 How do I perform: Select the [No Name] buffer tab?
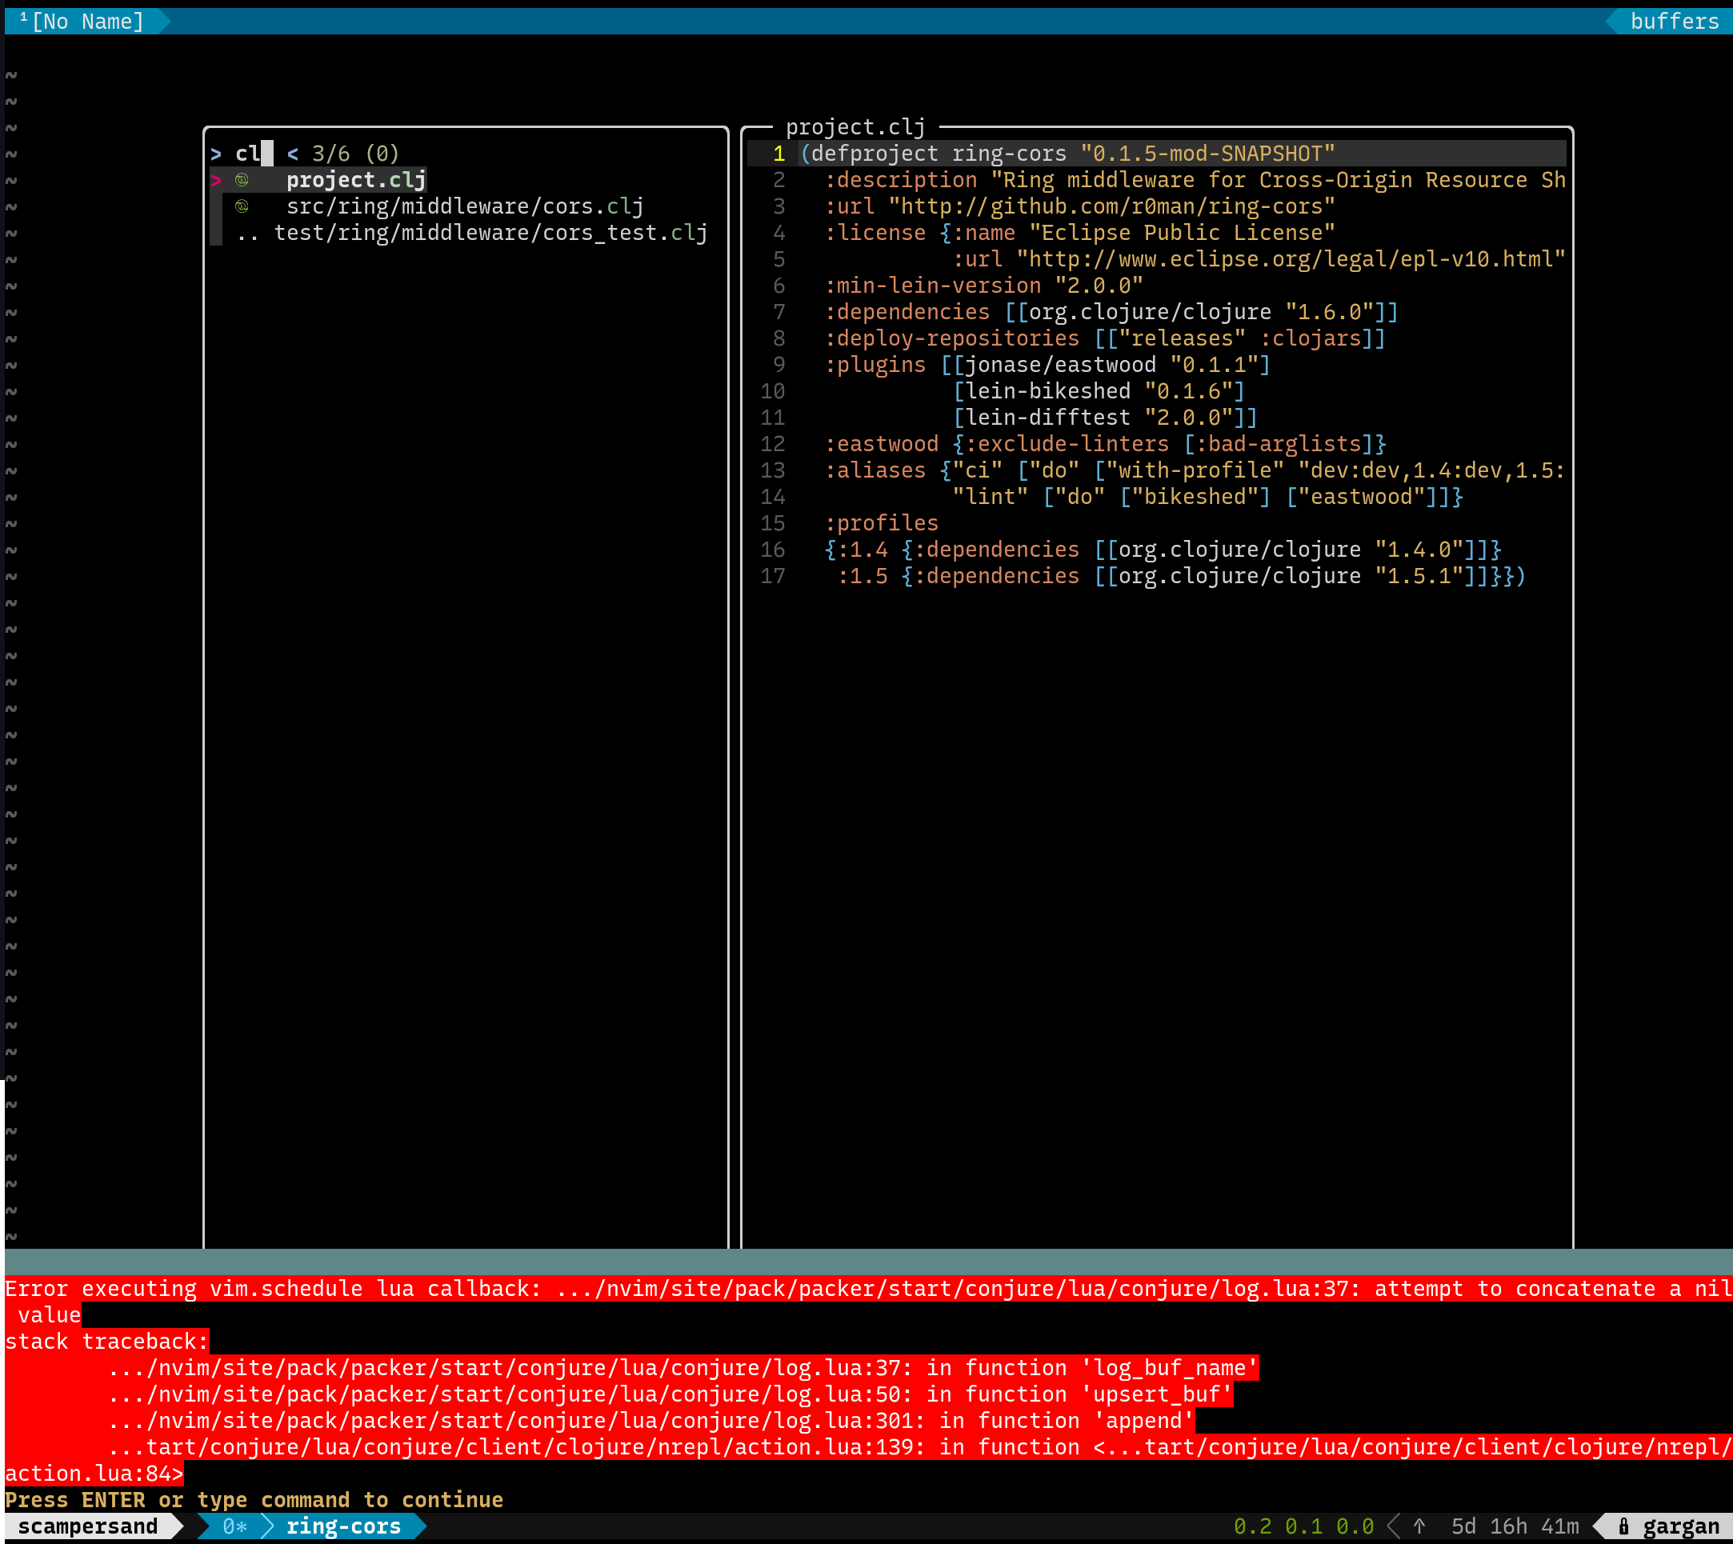87,22
